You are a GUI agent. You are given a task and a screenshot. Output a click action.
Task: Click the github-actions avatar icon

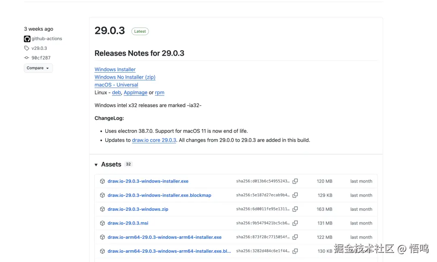coord(27,39)
